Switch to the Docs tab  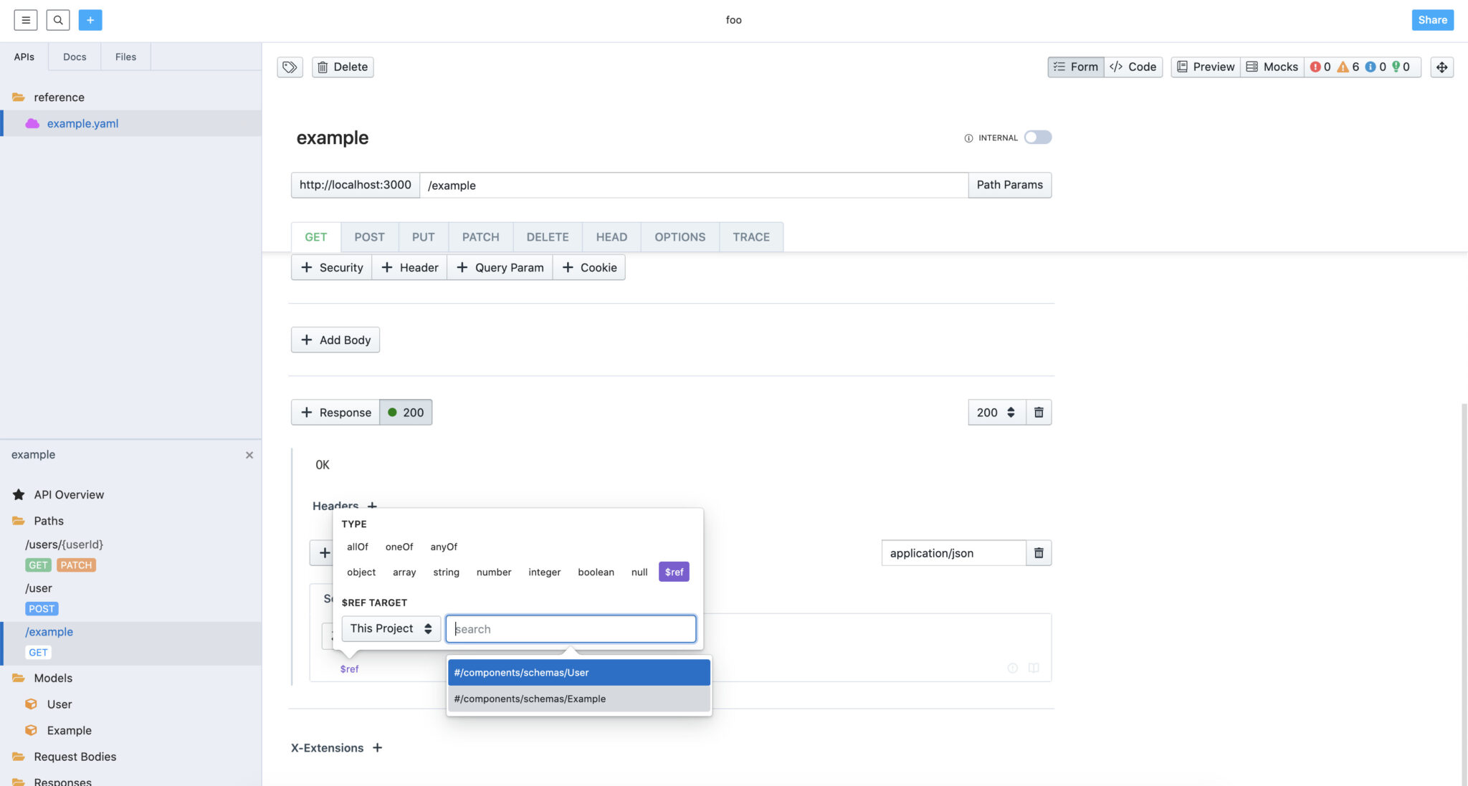tap(74, 57)
